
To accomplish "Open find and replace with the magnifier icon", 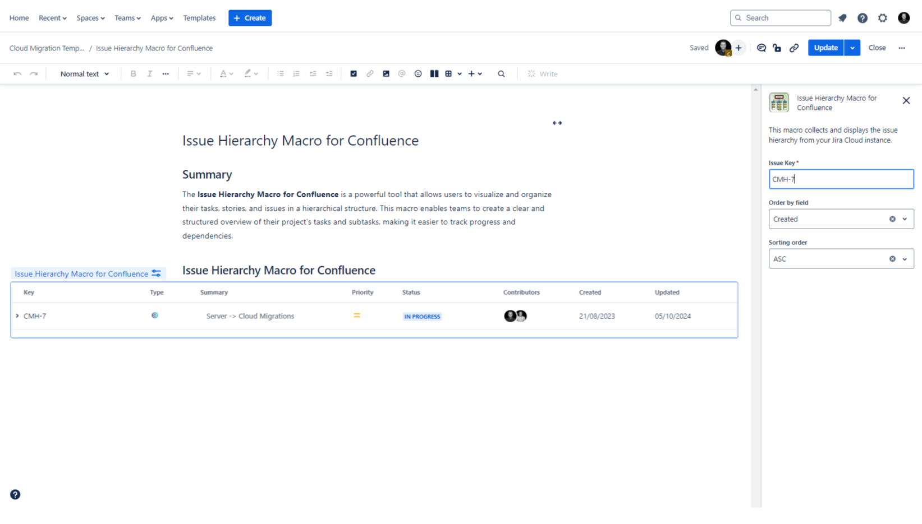I will [x=501, y=73].
